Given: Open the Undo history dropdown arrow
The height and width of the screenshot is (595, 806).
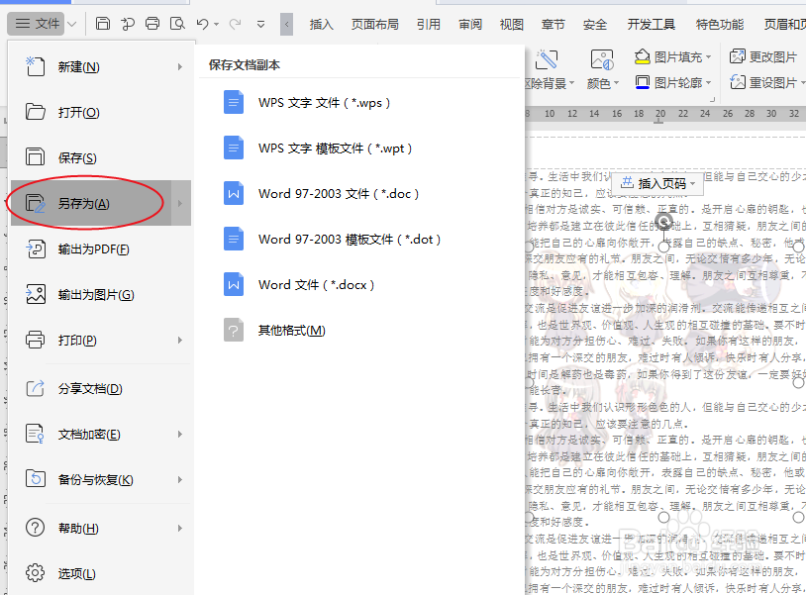Looking at the screenshot, I should [217, 24].
